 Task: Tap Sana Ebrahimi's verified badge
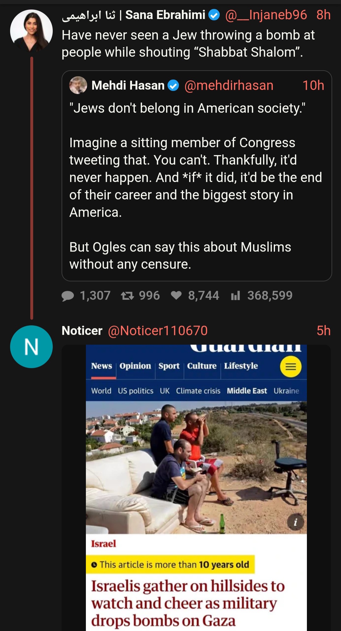tap(215, 15)
